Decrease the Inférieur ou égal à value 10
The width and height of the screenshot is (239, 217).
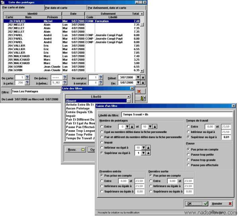pos(144,147)
